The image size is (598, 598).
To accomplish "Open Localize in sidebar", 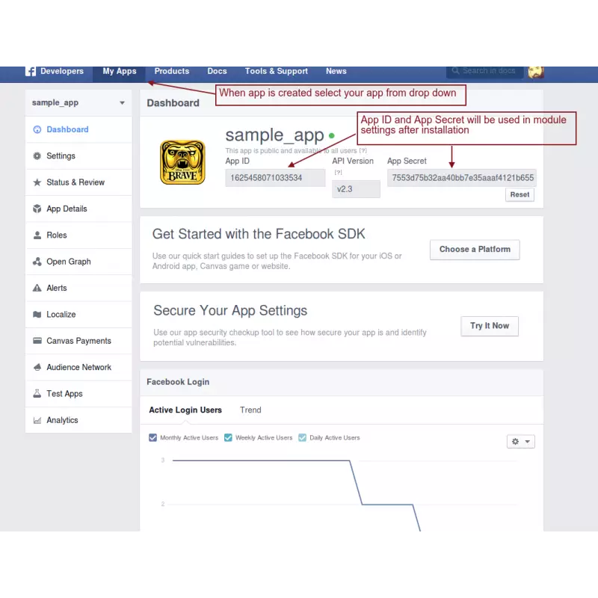I will [x=78, y=315].
